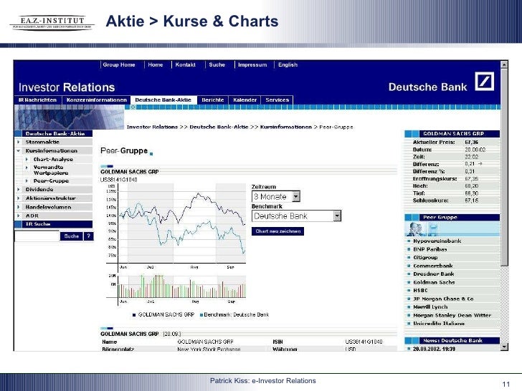Open Dresdner Bank in peer list
Image resolution: width=522 pixels, height=391 pixels.
coord(433,274)
